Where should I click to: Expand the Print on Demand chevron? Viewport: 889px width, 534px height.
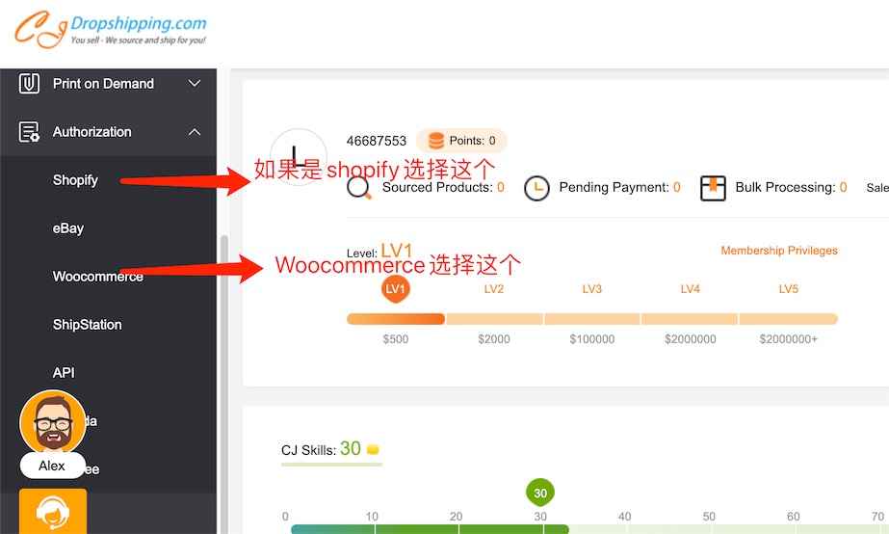[195, 84]
